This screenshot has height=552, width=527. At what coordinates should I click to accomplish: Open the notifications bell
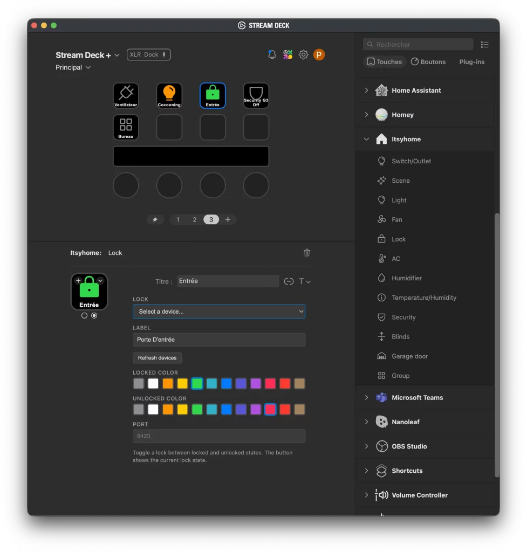[272, 54]
